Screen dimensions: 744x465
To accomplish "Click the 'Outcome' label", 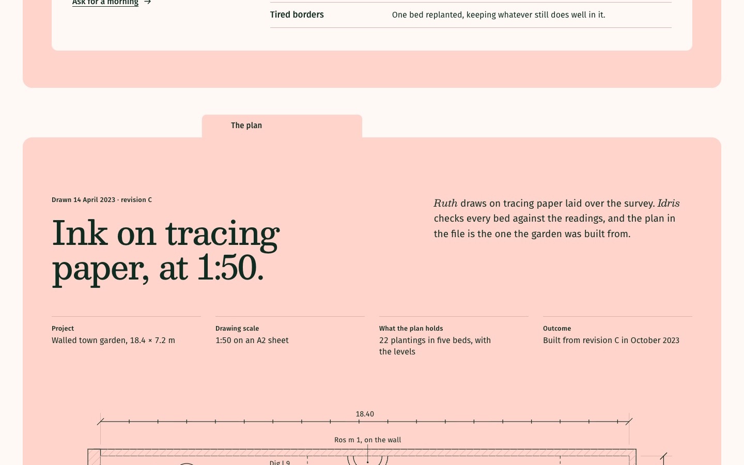I will click(557, 329).
